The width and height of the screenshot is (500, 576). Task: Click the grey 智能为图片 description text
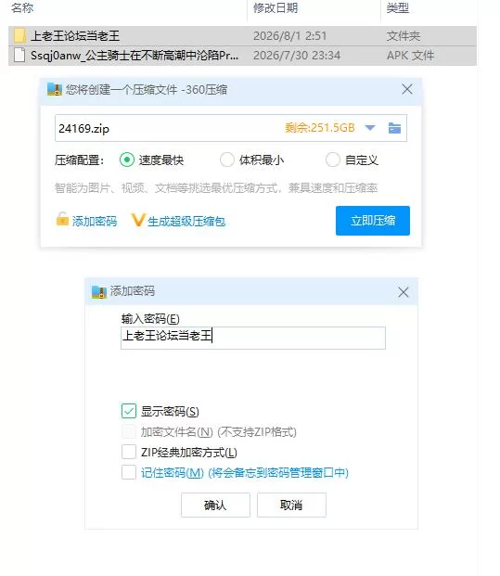click(216, 188)
